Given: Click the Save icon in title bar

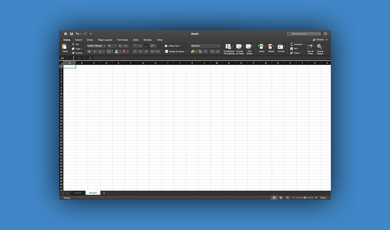Looking at the screenshot, I should pos(71,34).
